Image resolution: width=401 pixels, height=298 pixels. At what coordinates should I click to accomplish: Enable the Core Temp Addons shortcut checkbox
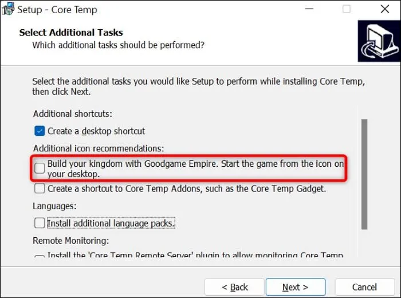click(x=40, y=188)
